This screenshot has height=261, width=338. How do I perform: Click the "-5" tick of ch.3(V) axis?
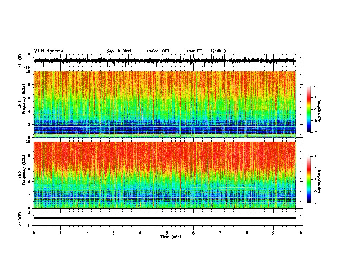point(29,226)
